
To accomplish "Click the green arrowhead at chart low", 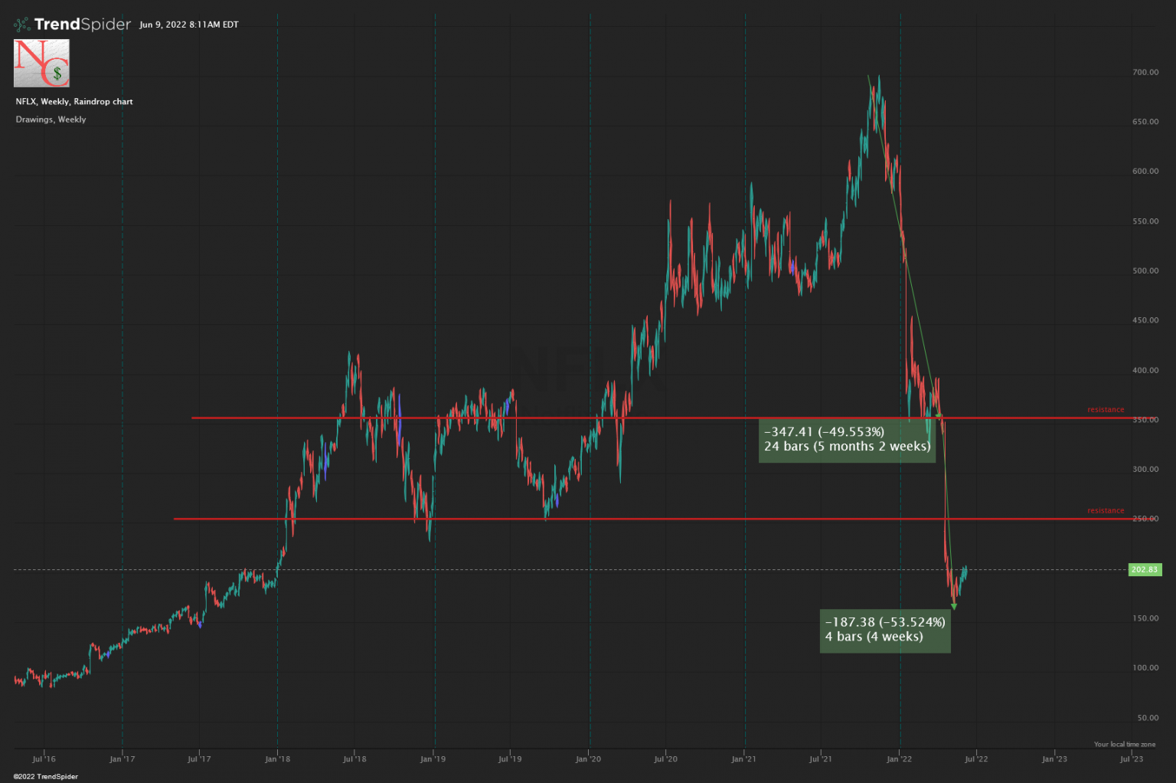I will pos(953,607).
